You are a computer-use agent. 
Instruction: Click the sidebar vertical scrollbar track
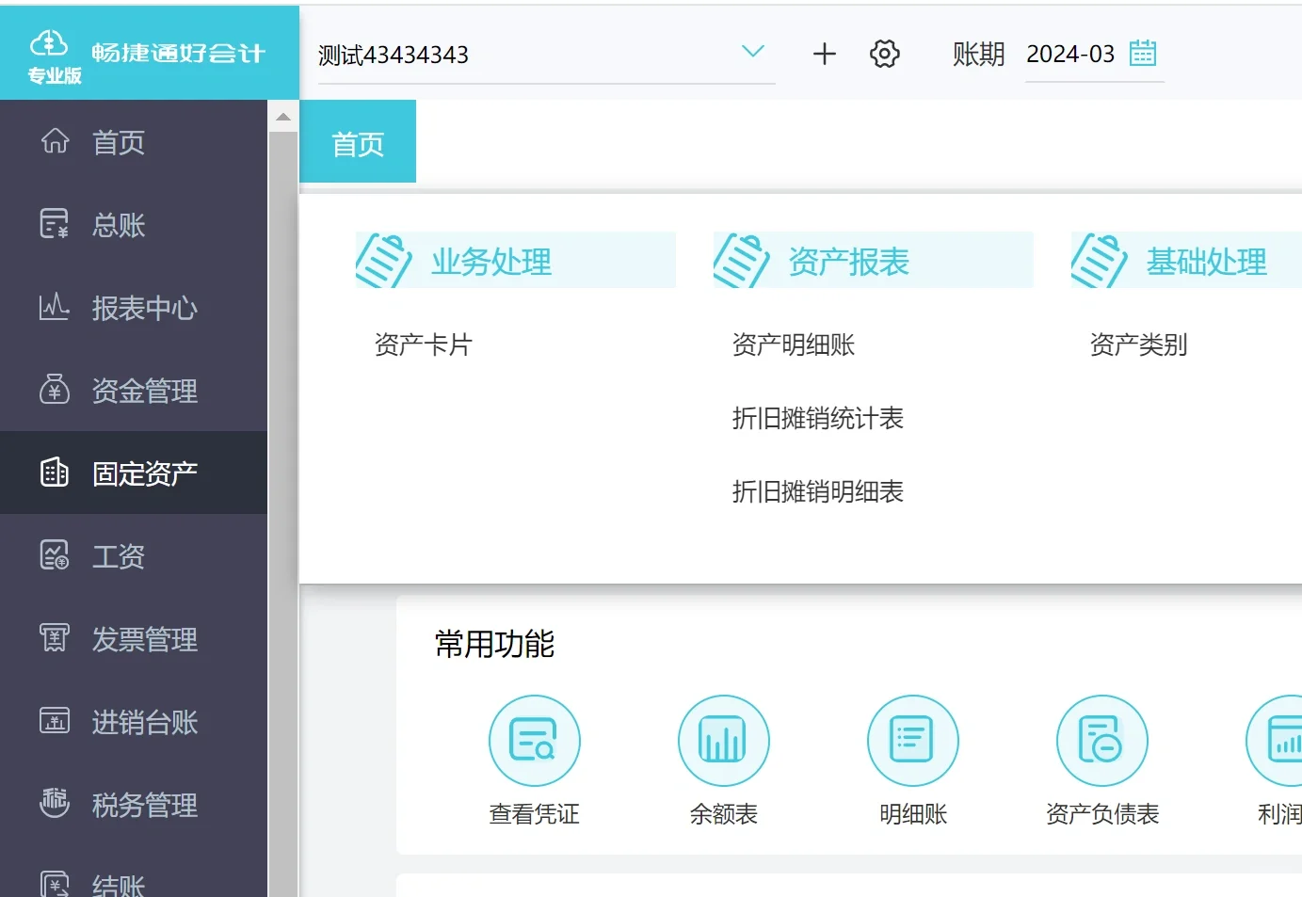[283, 514]
